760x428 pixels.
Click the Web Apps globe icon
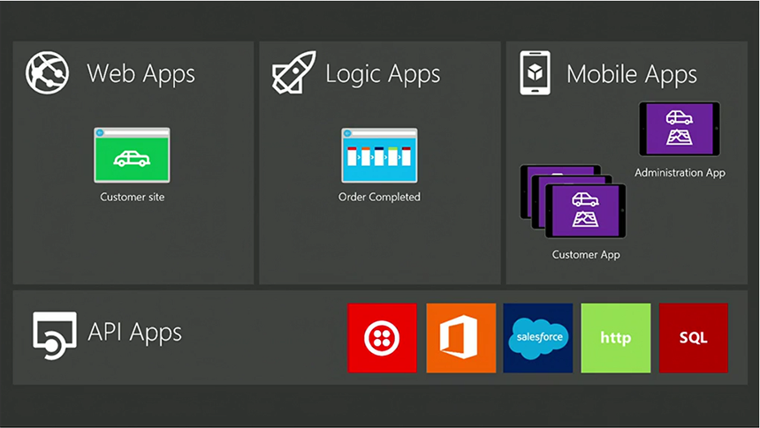[x=47, y=72]
